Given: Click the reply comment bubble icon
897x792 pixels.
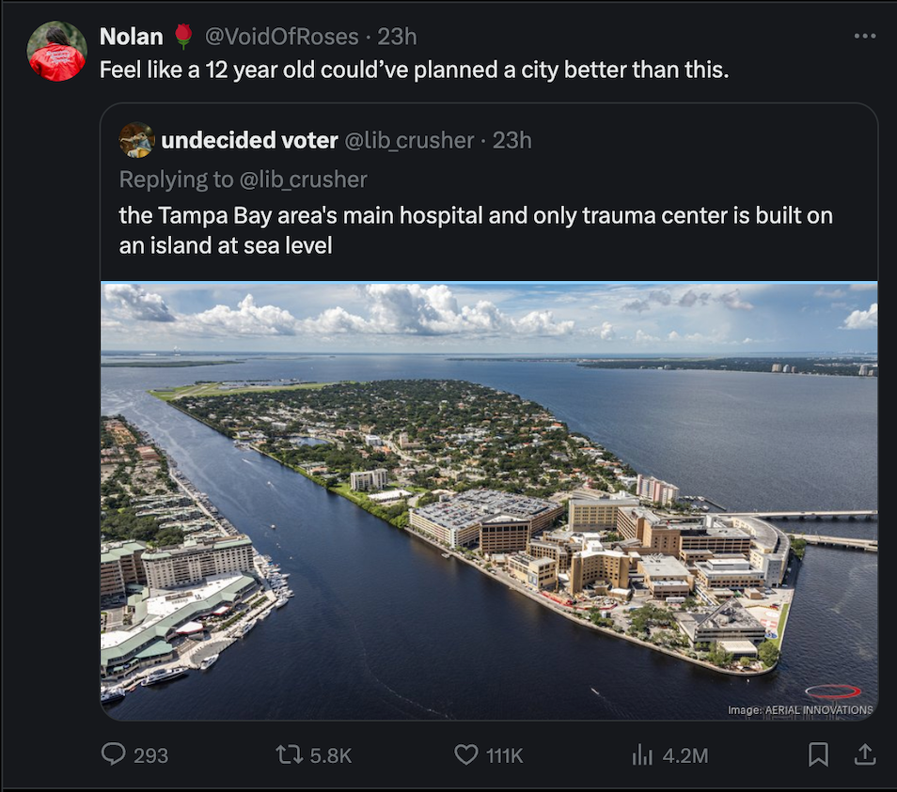Looking at the screenshot, I should (x=114, y=753).
